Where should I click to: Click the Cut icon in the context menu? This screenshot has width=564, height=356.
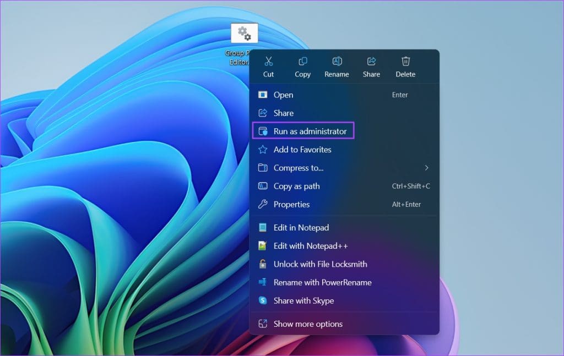tap(268, 61)
